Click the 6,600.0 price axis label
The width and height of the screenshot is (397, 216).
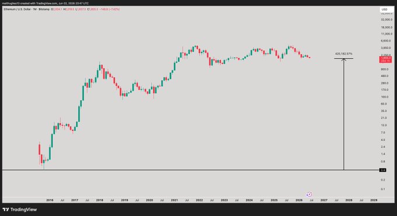(386, 41)
